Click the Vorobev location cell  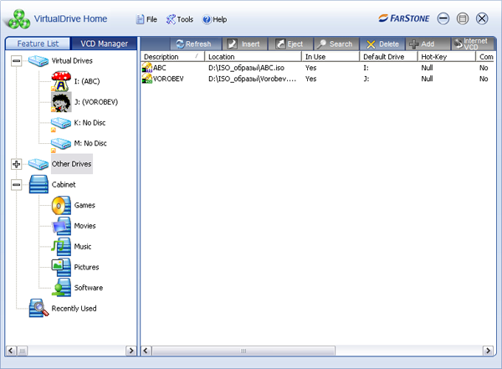[x=253, y=79]
